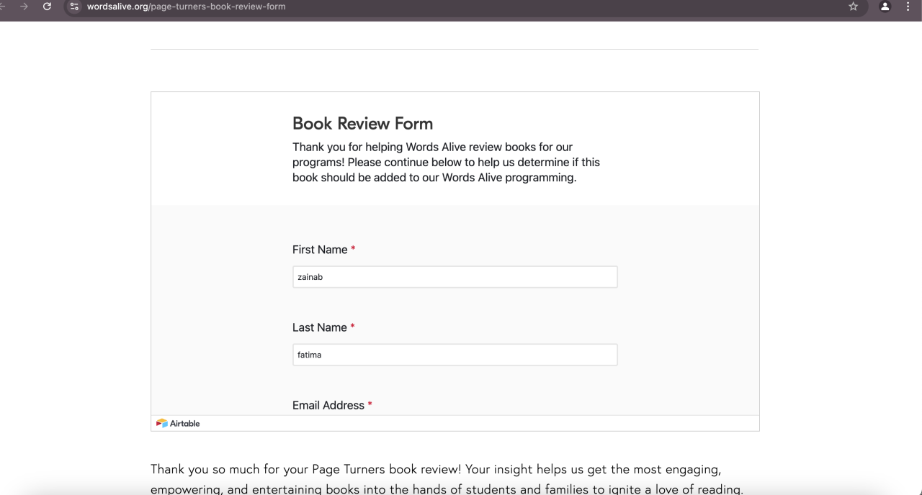Click the Airtable logo in the form footer
The height and width of the screenshot is (495, 922).
pyautogui.click(x=178, y=423)
